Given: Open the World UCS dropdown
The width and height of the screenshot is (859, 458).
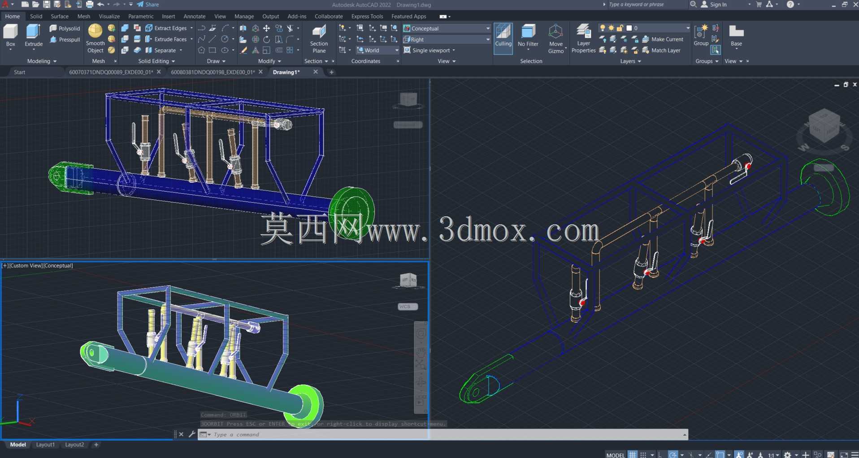Looking at the screenshot, I should click(x=377, y=50).
